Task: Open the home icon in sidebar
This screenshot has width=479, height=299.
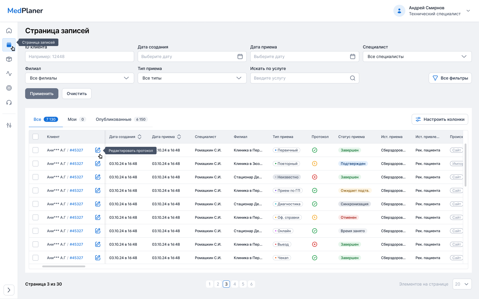Action: [9, 30]
